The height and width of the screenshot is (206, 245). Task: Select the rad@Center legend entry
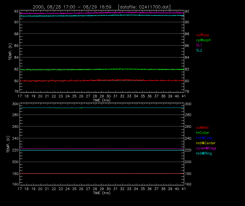tap(206, 143)
